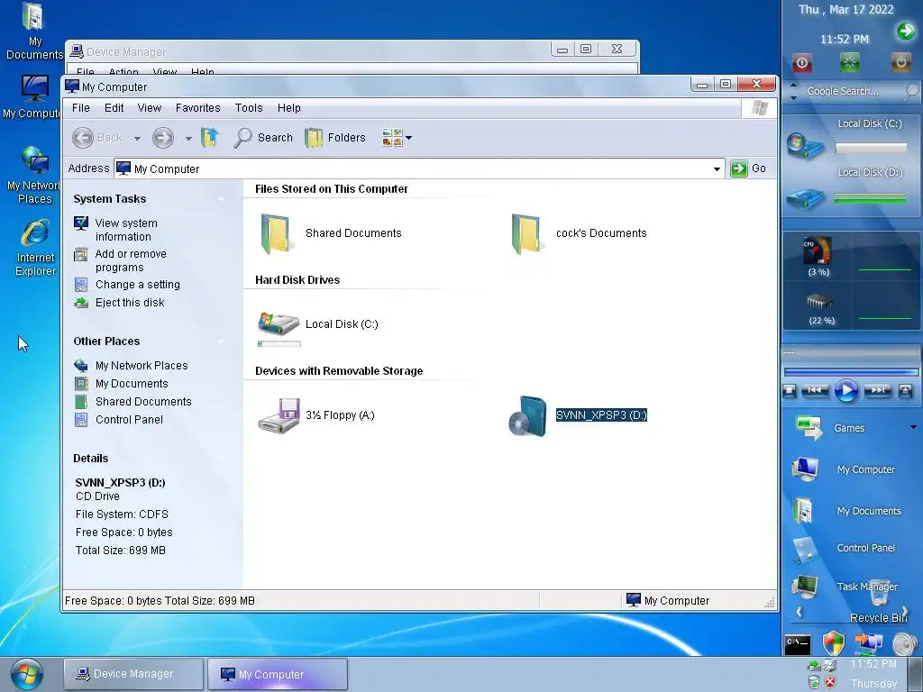923x692 pixels.
Task: Click the red shutdown sidebar button
Action: [801, 62]
